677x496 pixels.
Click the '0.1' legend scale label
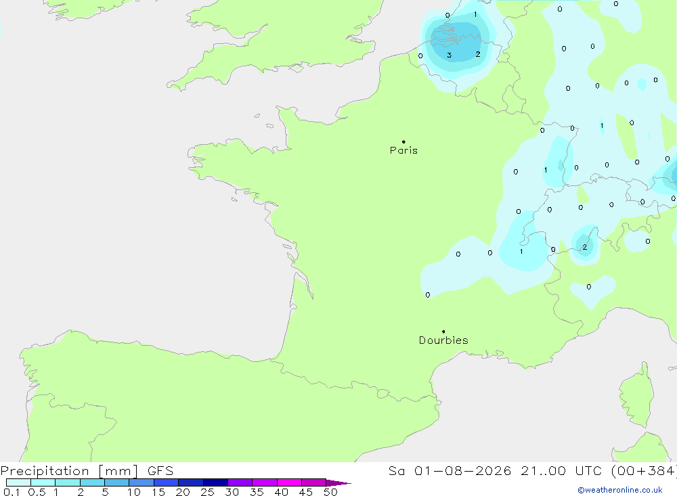click(12, 492)
